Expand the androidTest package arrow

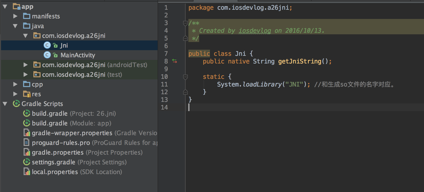[x=26, y=65]
